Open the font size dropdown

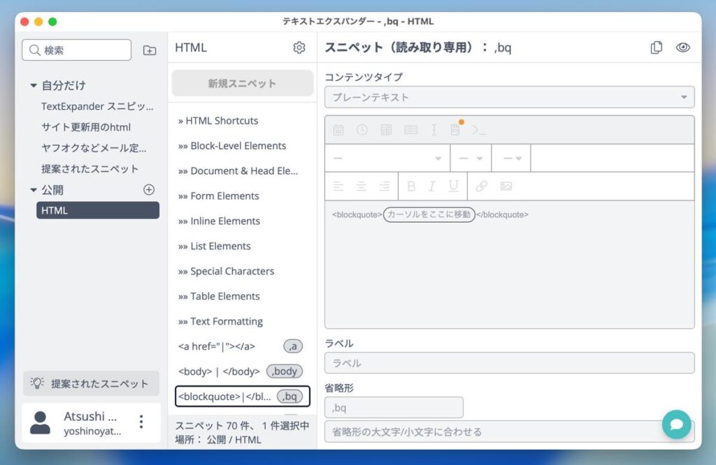(x=471, y=158)
